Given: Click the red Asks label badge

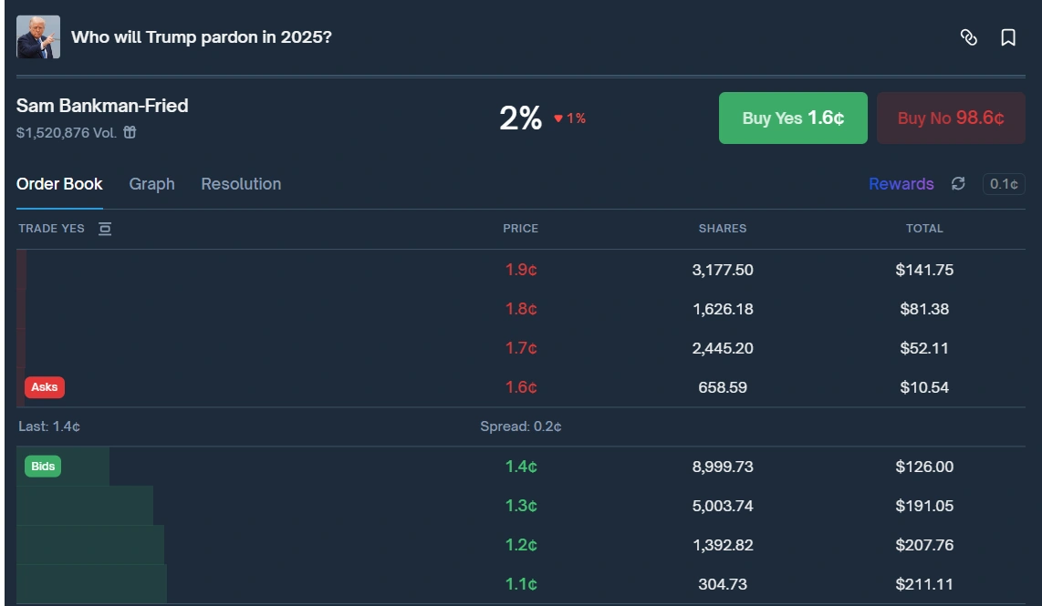Looking at the screenshot, I should click(45, 387).
